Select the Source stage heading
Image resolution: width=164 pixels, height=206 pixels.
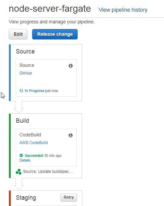point(25,51)
